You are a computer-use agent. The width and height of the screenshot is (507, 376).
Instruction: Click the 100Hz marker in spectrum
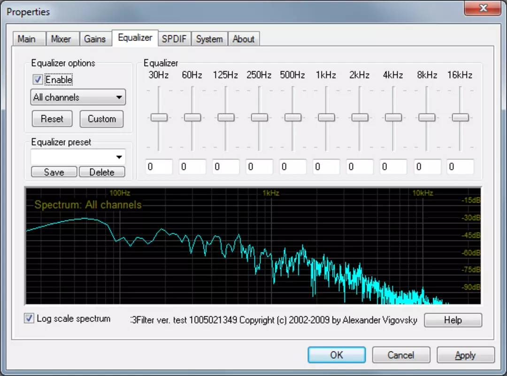point(120,193)
